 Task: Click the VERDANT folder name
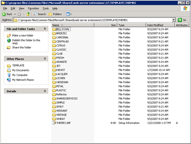62,111
